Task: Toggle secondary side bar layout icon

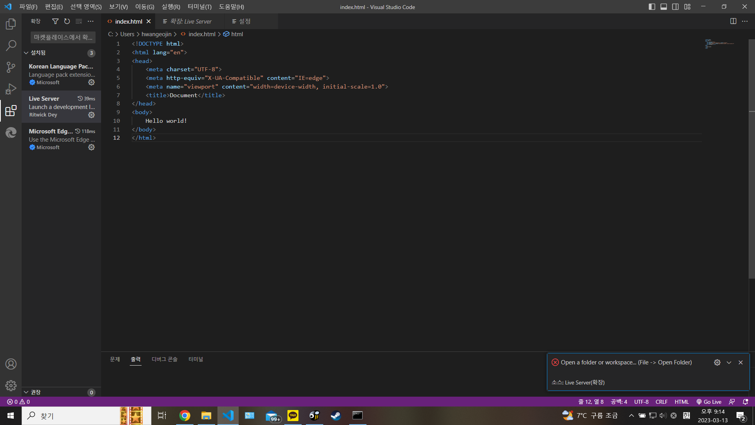Action: [676, 7]
